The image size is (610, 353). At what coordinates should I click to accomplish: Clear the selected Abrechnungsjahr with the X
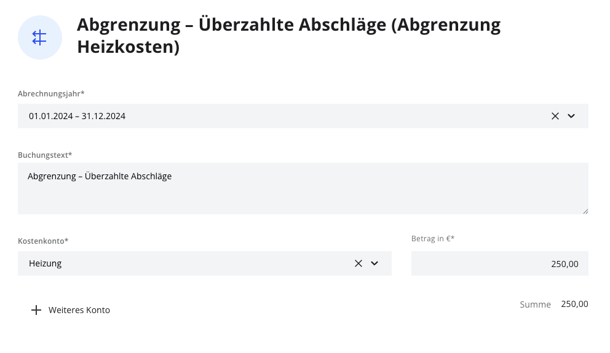pyautogui.click(x=555, y=116)
